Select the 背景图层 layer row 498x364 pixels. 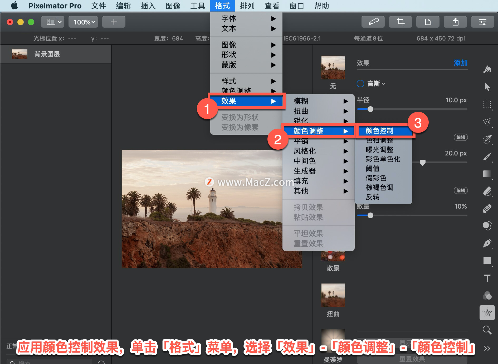pos(56,54)
